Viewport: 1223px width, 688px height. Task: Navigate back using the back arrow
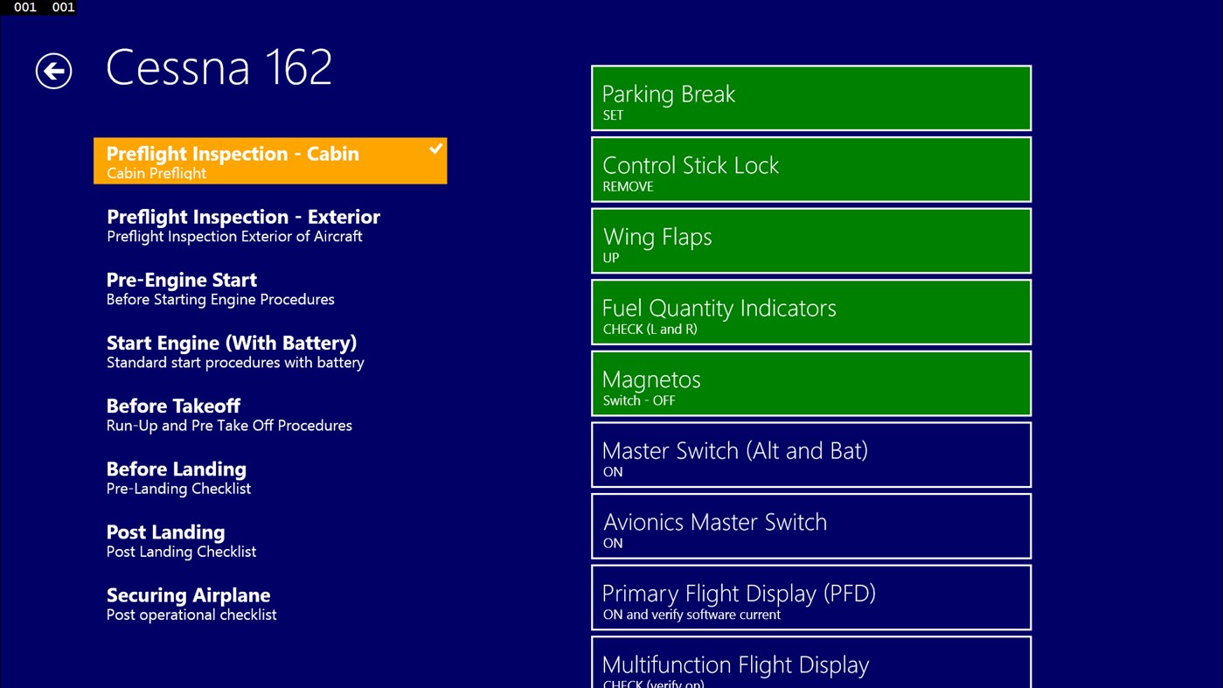(x=52, y=71)
